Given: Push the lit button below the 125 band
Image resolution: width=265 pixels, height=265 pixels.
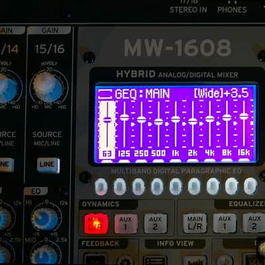Looking at the screenshot, I should pyautogui.click(x=120, y=187).
